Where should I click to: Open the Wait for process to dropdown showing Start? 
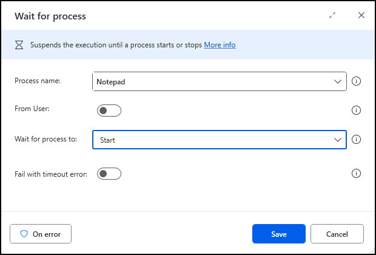[220, 140]
